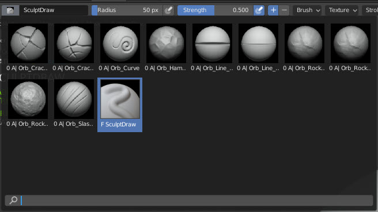Screen dimensions: 378x212
Task: Click into the brush search field
Action: pos(189,200)
